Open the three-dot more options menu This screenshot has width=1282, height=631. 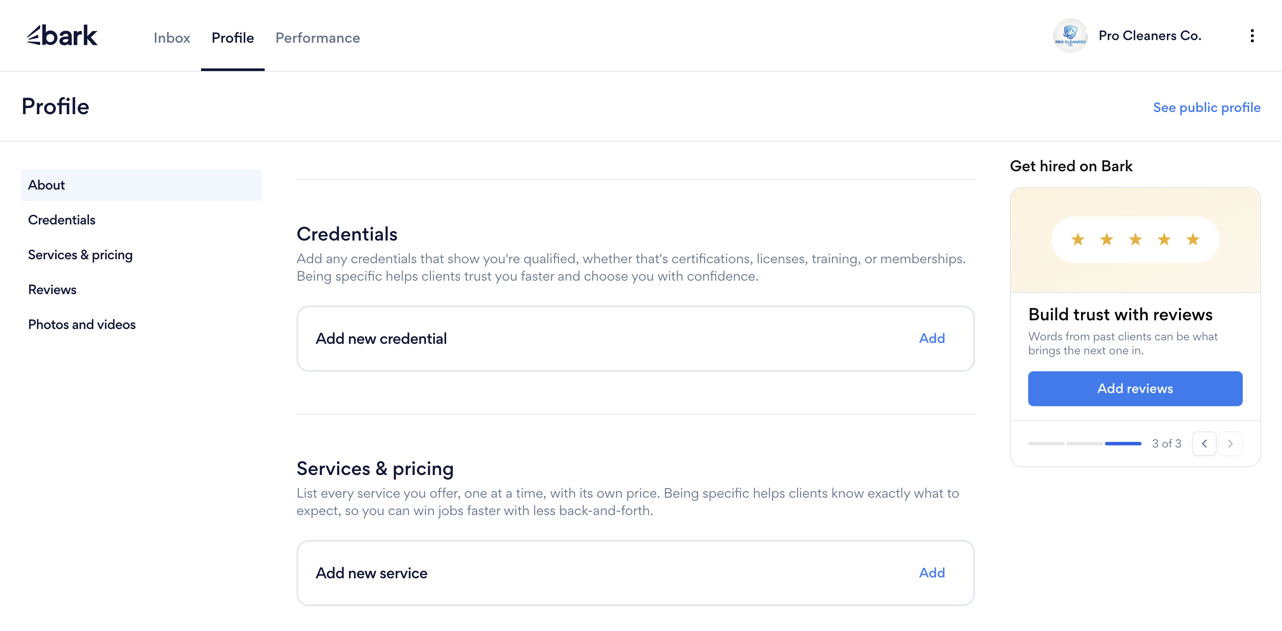click(x=1252, y=36)
